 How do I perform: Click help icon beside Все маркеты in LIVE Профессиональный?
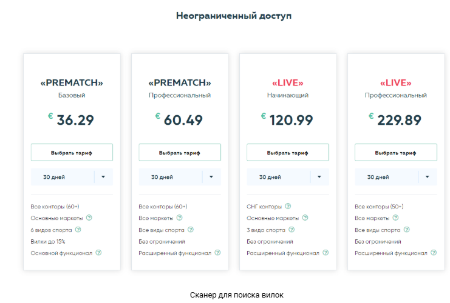click(395, 218)
